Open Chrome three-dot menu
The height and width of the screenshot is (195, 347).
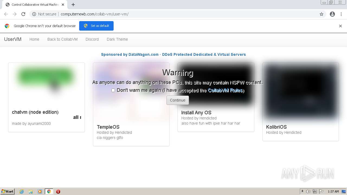coord(341,14)
